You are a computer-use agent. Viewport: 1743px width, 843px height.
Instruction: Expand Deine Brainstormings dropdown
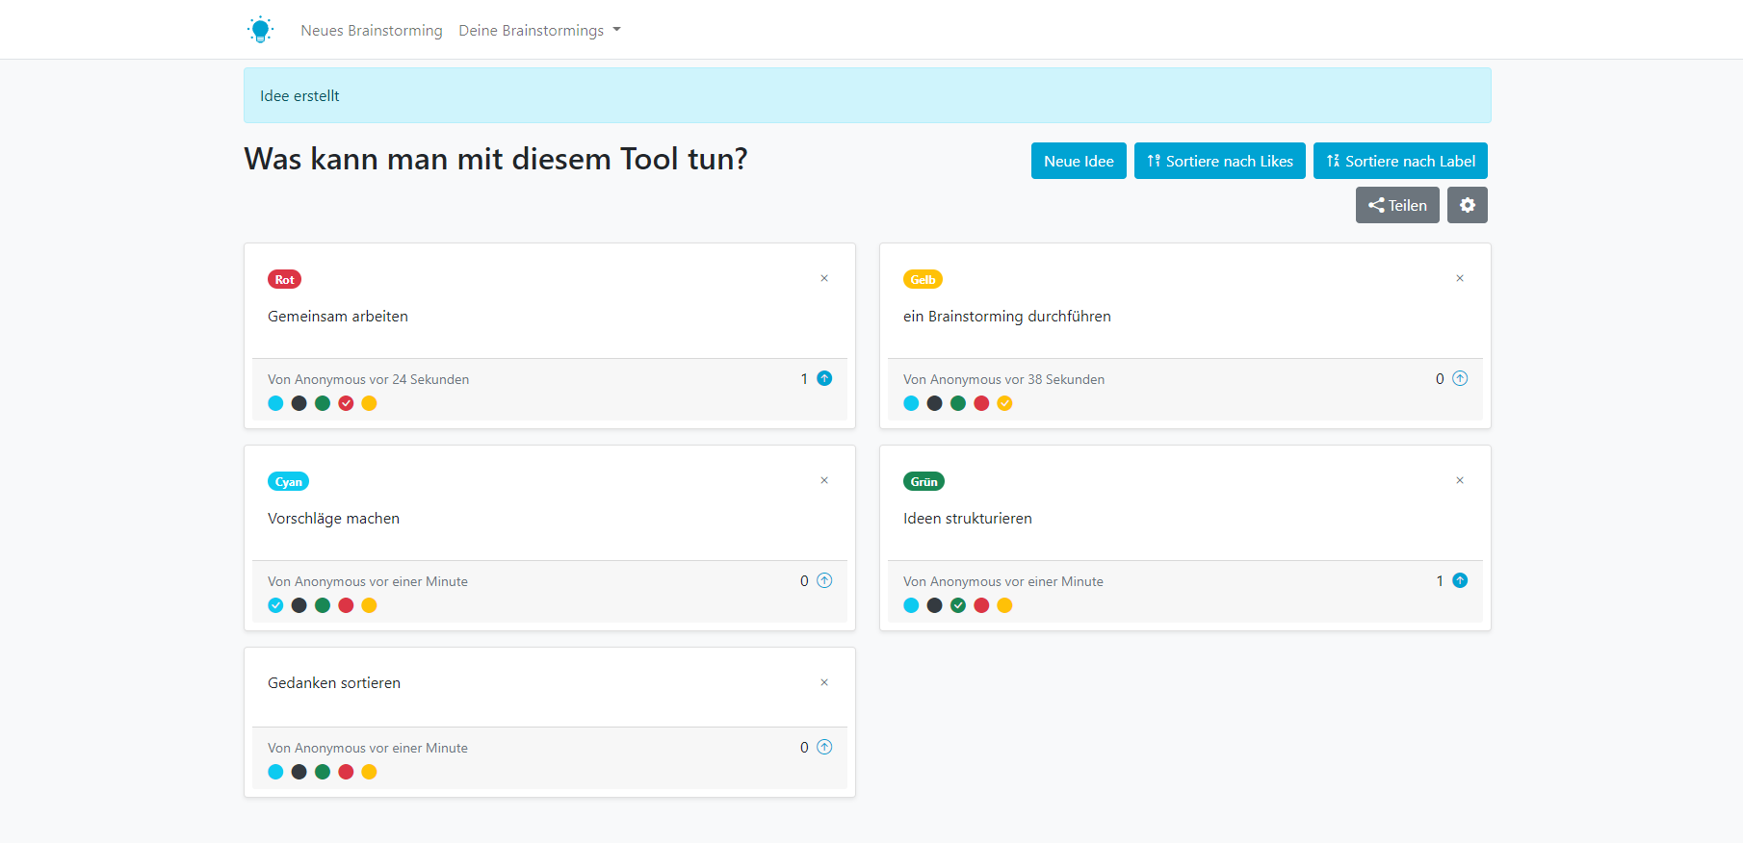coord(539,31)
